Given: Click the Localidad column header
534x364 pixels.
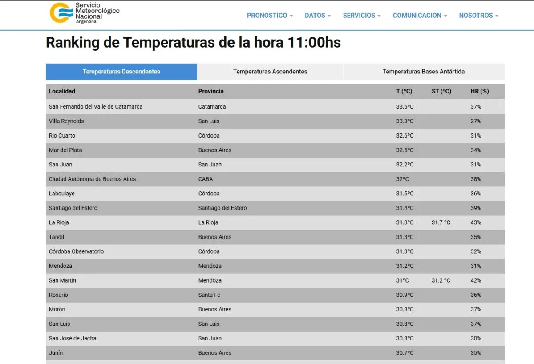Looking at the screenshot, I should click(x=62, y=91).
